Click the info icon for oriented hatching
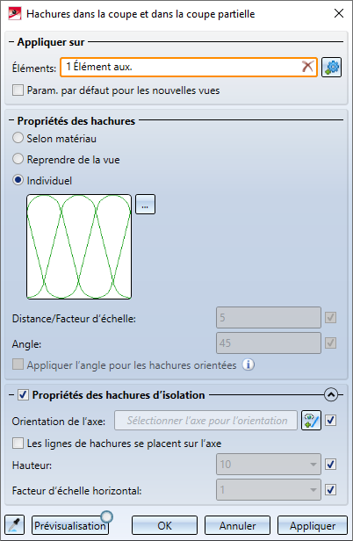353x541 pixels. click(249, 364)
